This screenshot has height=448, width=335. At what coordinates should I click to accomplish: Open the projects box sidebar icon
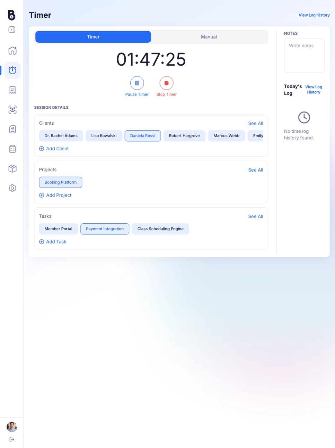click(12, 168)
